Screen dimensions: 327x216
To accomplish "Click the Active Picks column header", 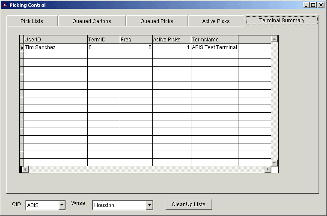I will click(171, 40).
